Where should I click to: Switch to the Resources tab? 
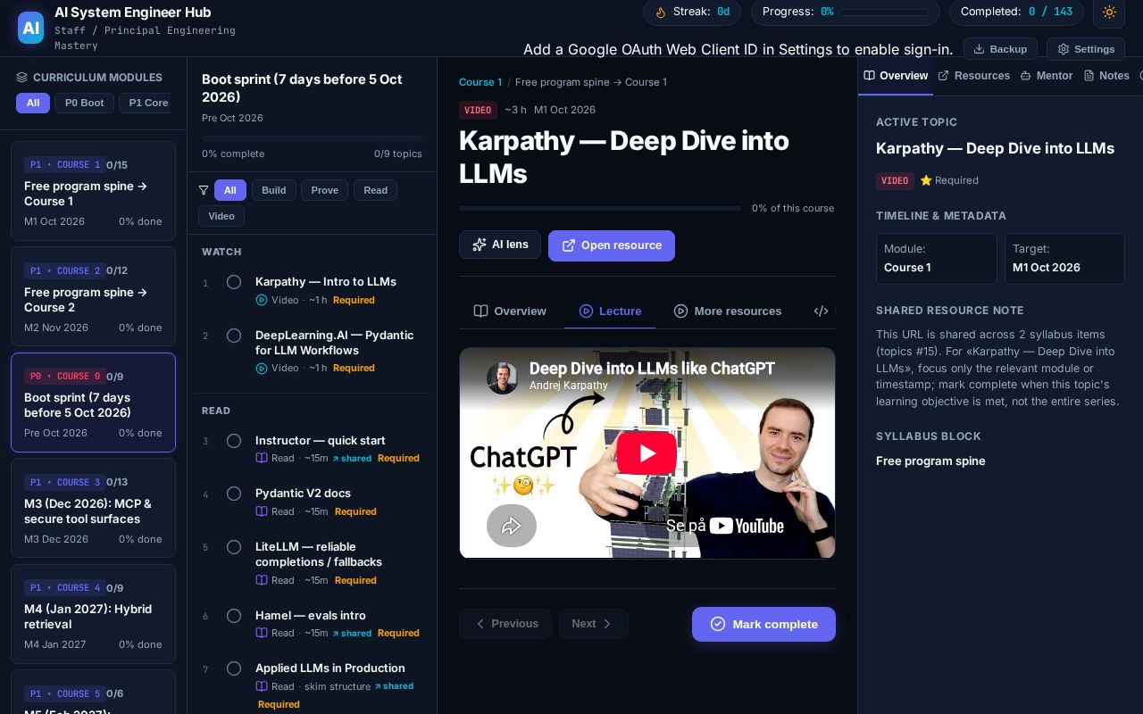click(x=973, y=76)
